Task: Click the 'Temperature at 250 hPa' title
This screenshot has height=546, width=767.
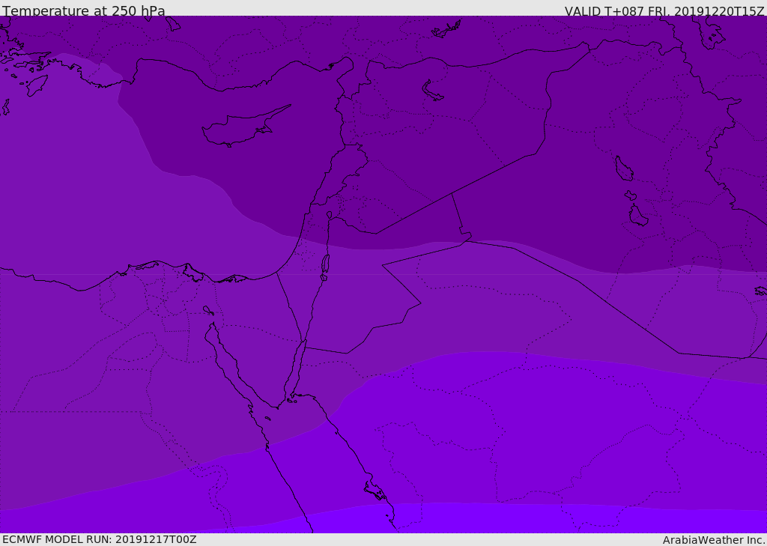Action: coord(84,10)
